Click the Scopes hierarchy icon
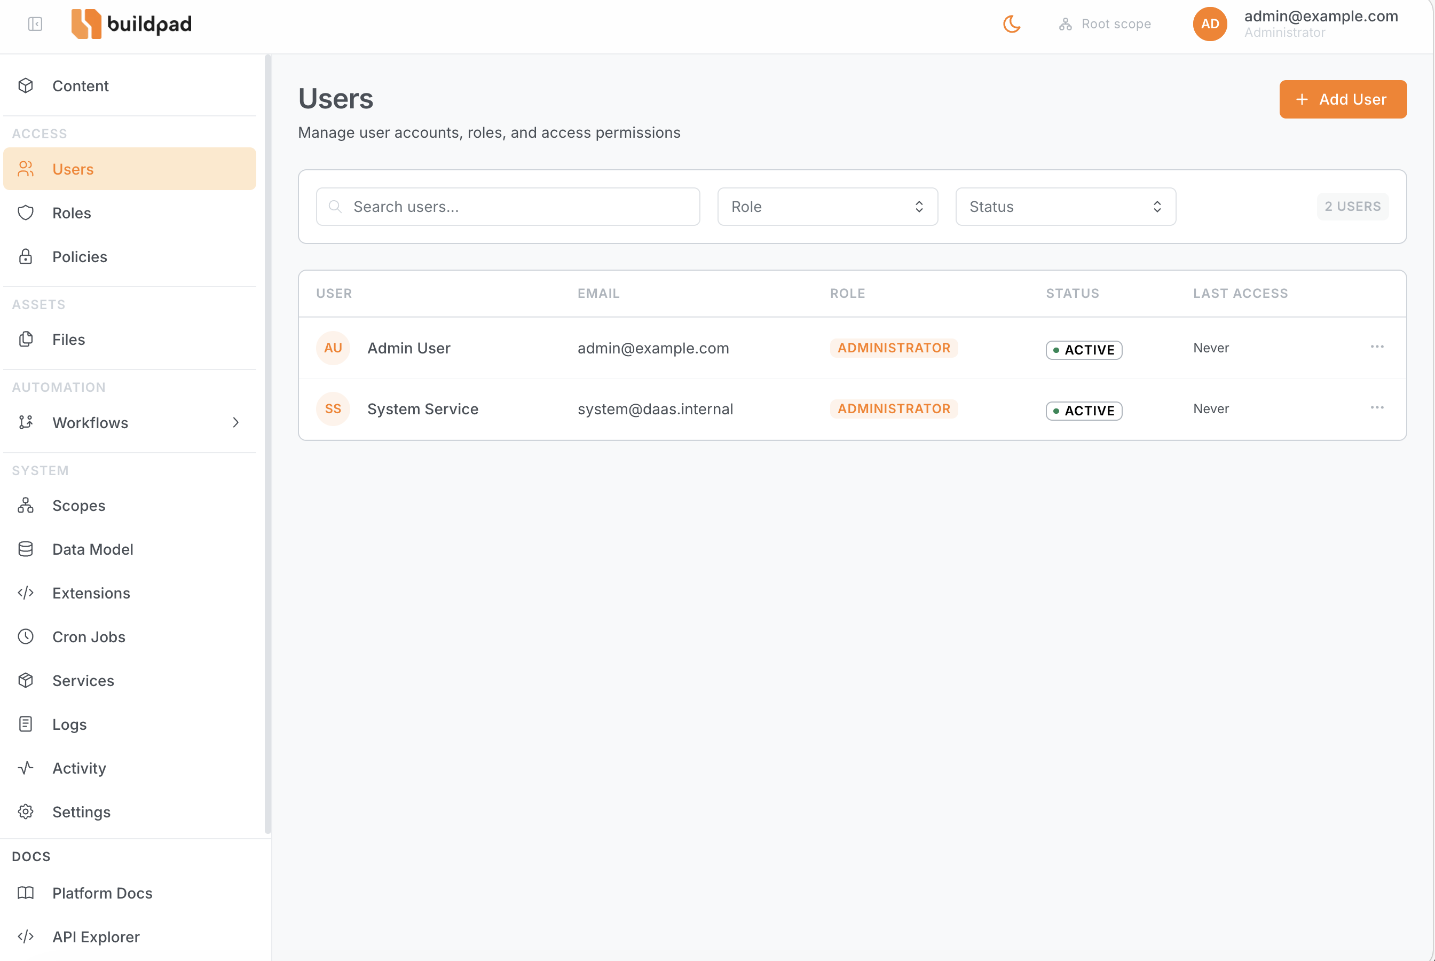 (x=26, y=506)
